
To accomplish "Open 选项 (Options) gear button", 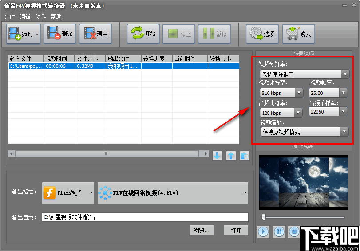I will [262, 34].
